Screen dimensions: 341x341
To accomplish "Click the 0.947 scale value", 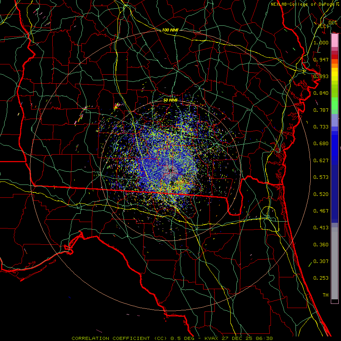I will [x=321, y=59].
